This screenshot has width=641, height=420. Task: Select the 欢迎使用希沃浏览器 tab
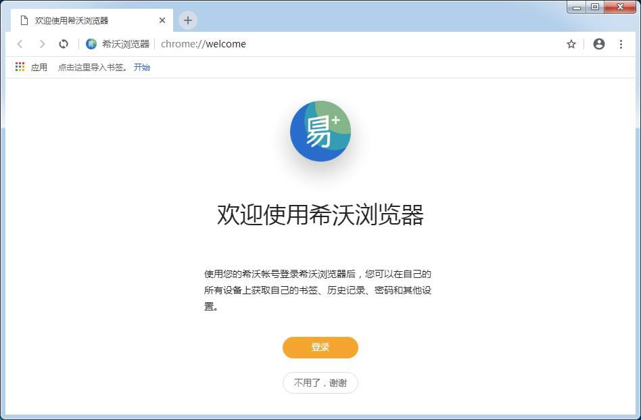click(81, 20)
